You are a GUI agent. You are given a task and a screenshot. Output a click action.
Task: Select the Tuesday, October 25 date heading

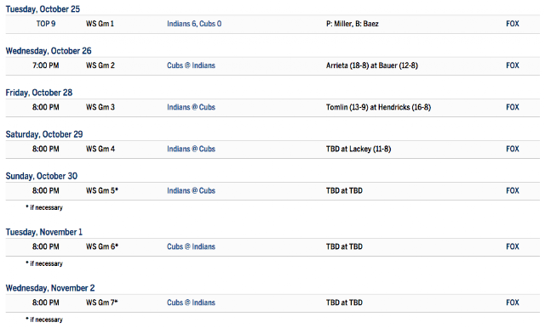(43, 9)
